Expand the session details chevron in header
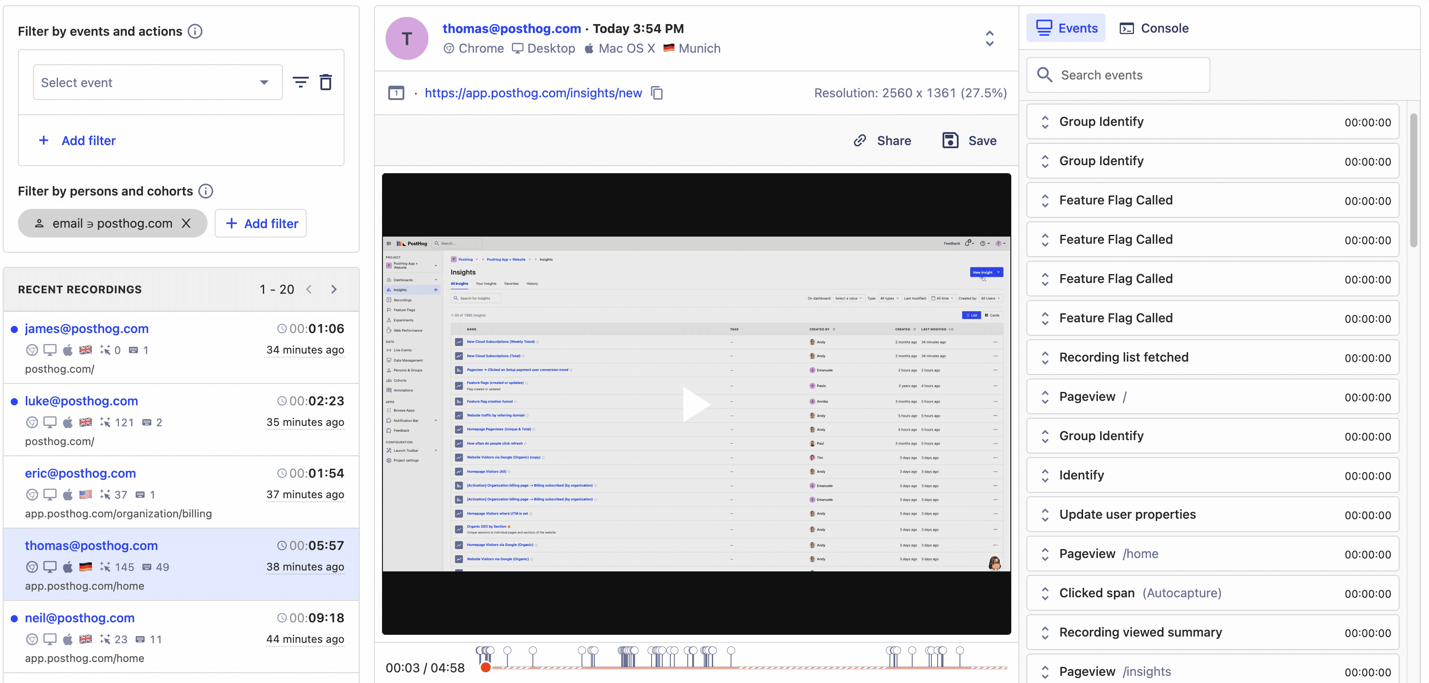 pyautogui.click(x=990, y=38)
